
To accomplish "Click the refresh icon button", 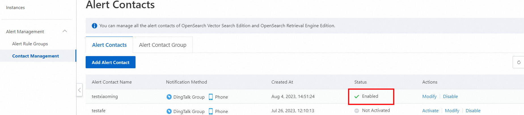I will 519,62.
